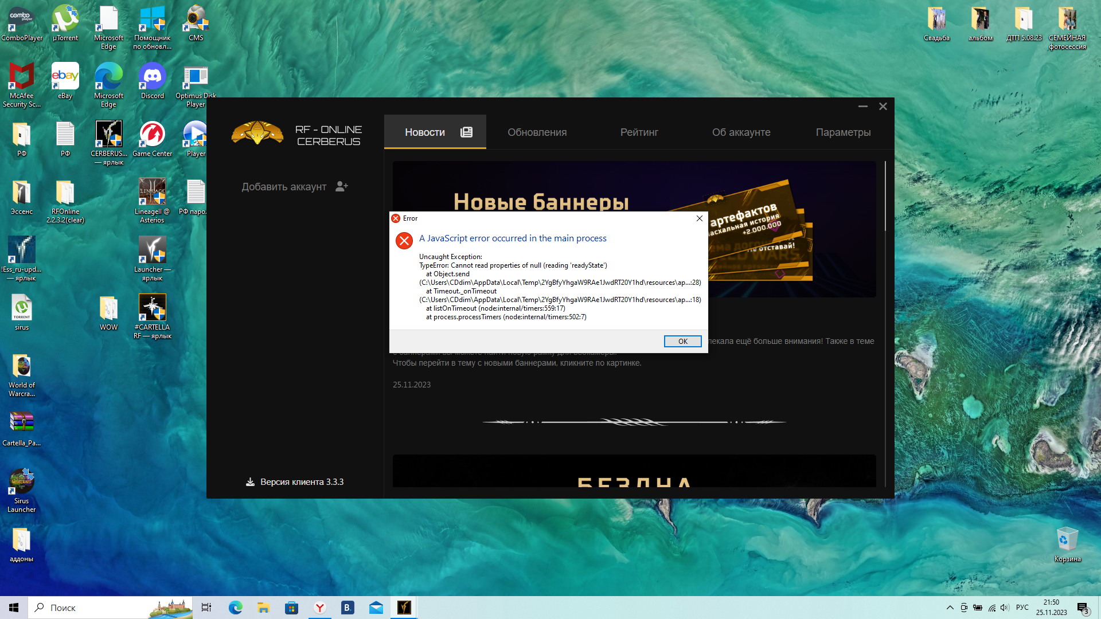Select the eBay desktop shortcut

pos(65,81)
